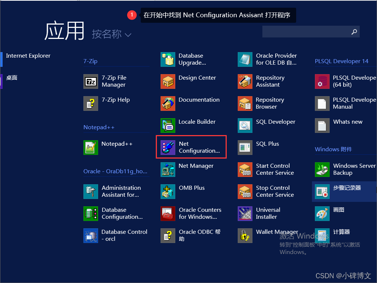This screenshot has width=377, height=283.
Task: Select the Notepad++ group header
Action: click(99, 127)
